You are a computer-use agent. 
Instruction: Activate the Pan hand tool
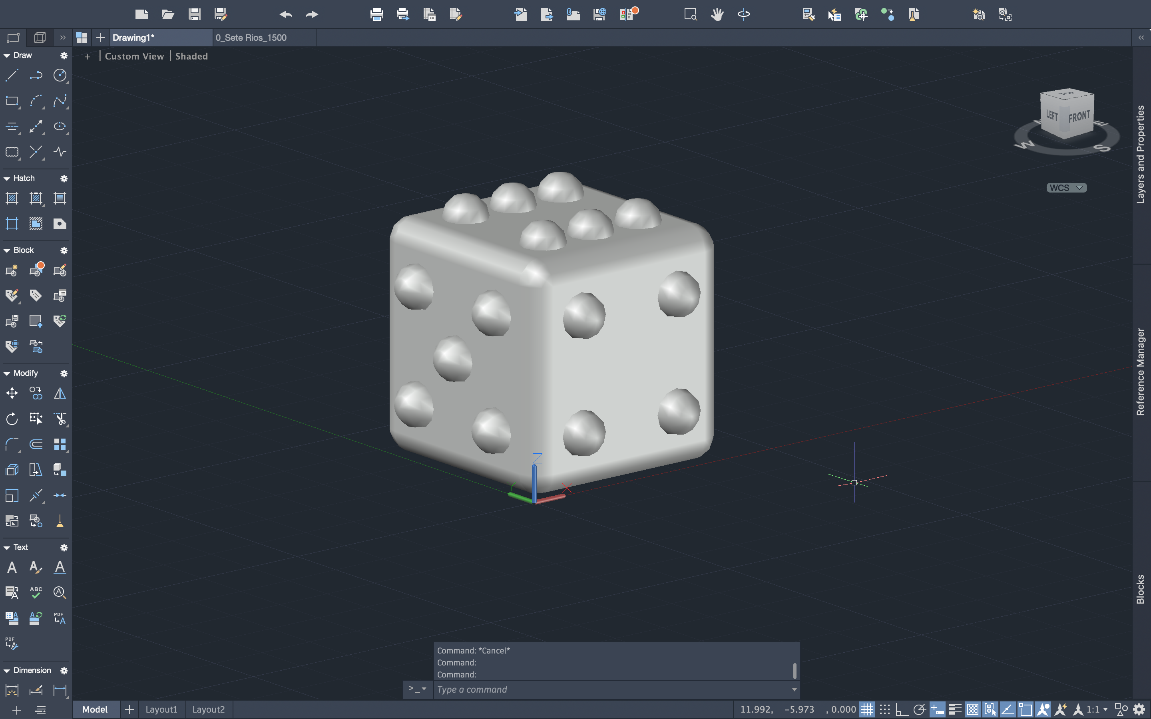tap(717, 14)
